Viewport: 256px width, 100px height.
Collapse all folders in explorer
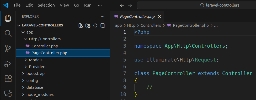[x=103, y=25]
